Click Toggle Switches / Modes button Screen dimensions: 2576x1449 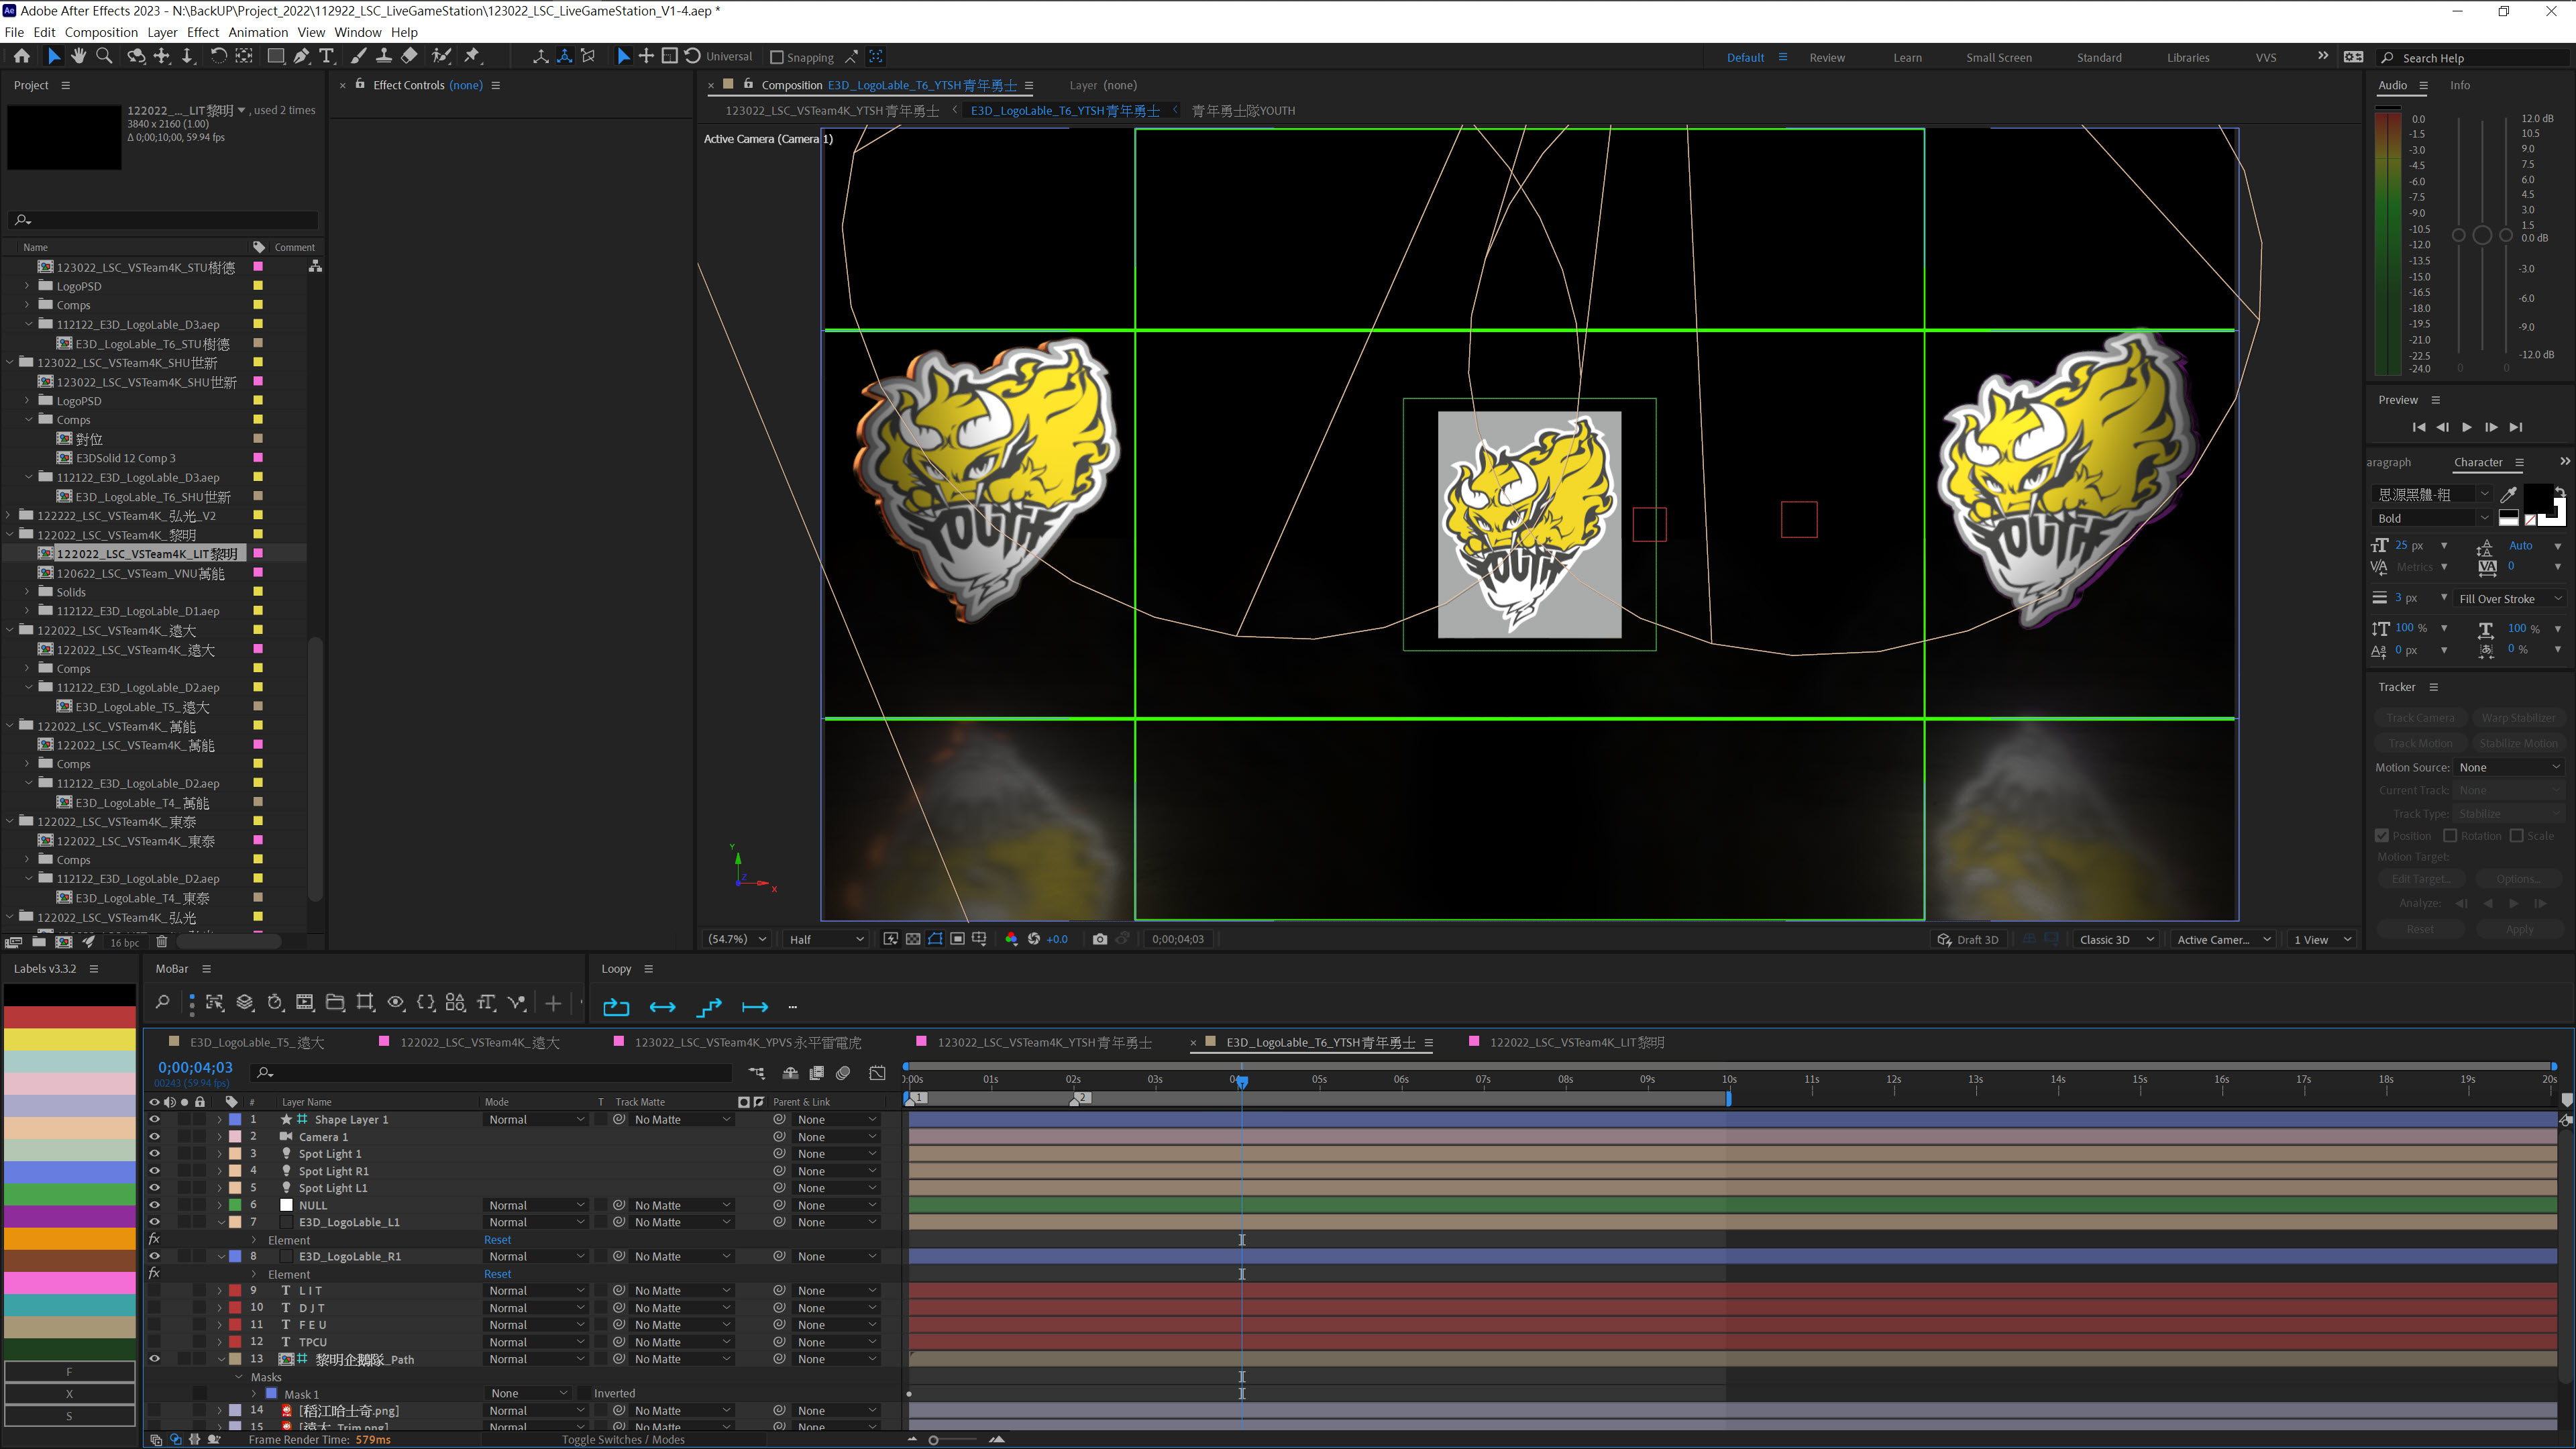[623, 1440]
